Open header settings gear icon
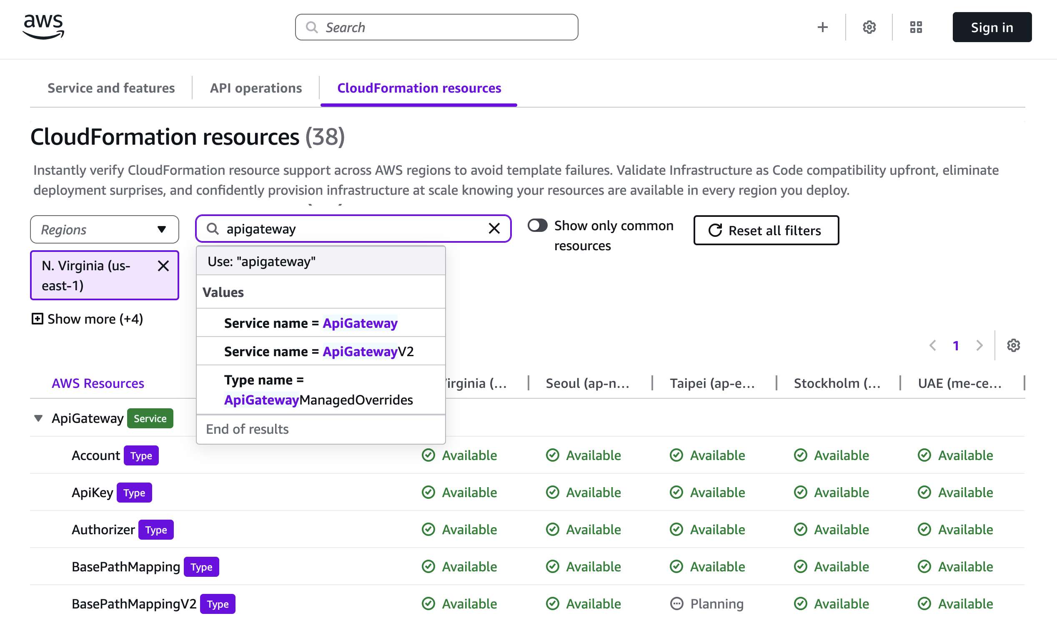The height and width of the screenshot is (621, 1057). [869, 27]
